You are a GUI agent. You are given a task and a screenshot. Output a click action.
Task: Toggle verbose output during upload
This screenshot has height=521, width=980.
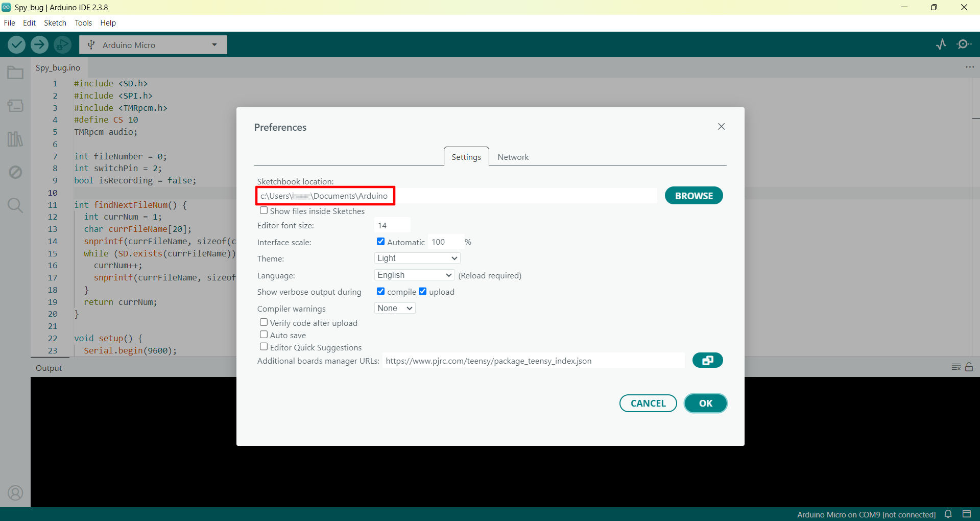[x=422, y=291]
